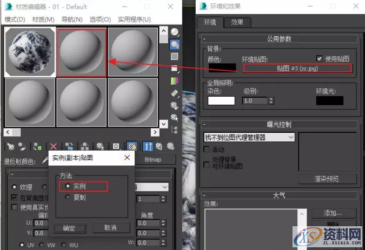Toggle Show Shaded Material in Viewport icon
The height and width of the screenshot is (250, 365).
132,146
